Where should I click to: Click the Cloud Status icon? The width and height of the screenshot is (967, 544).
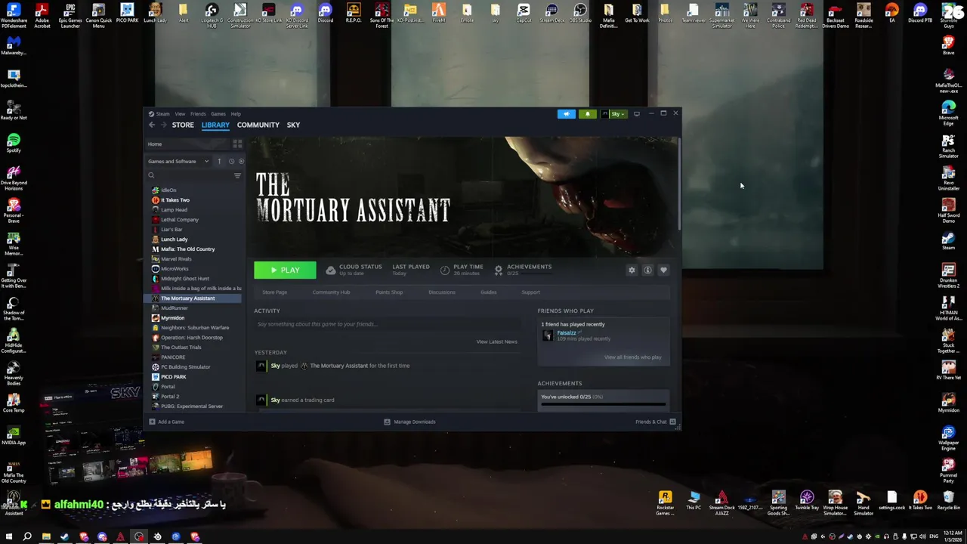tap(330, 270)
